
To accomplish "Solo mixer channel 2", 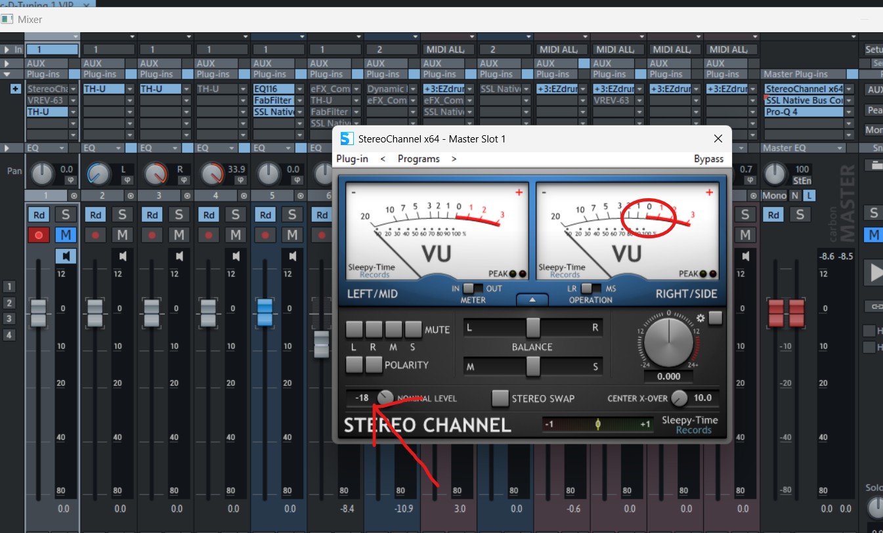I will [x=121, y=214].
